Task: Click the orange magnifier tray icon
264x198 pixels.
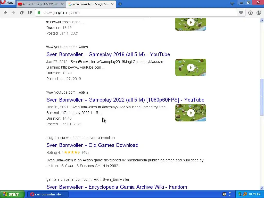Action: coord(245,194)
